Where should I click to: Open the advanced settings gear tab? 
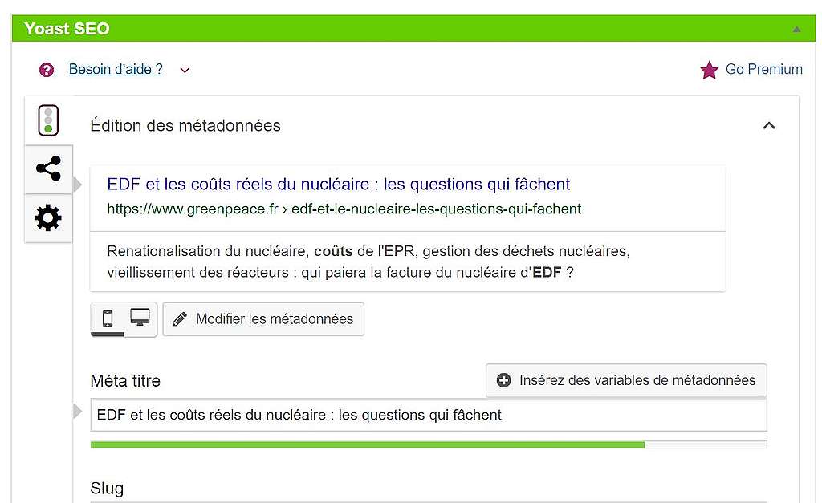[48, 218]
